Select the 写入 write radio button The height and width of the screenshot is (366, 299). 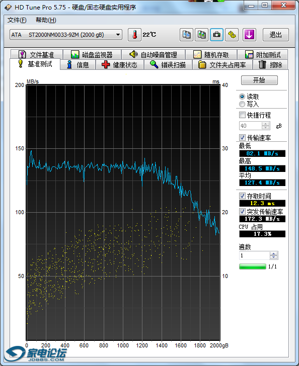(242, 104)
